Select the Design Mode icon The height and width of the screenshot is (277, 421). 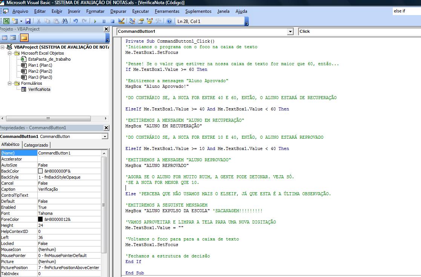pos(122,21)
